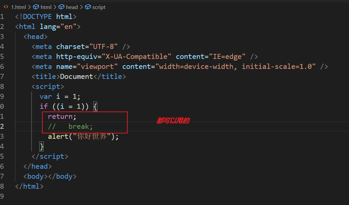Click the "你好世界" string literal
The width and height of the screenshot is (349, 205).
92,136
